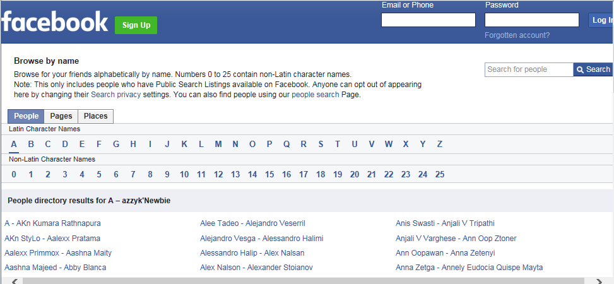Screen dimensions: 614x284
Task: Open non-Latin names group 25
Action: point(440,174)
